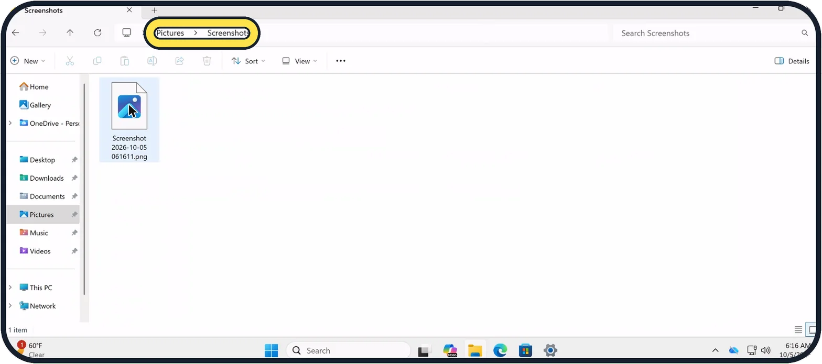Image resolution: width=822 pixels, height=364 pixels.
Task: Click the taskbar Search box
Action: click(x=348, y=350)
